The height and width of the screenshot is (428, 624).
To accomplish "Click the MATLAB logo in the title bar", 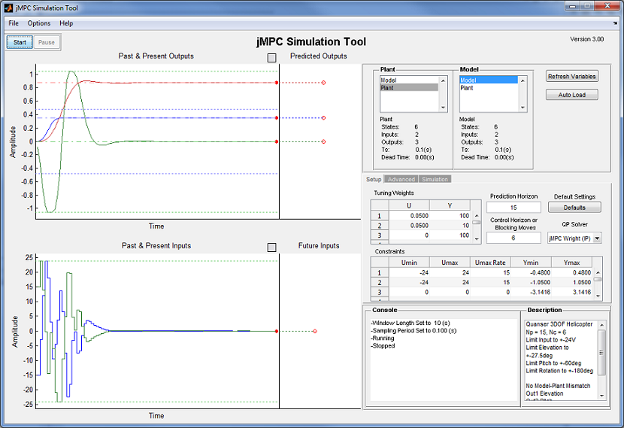I will pyautogui.click(x=8, y=8).
